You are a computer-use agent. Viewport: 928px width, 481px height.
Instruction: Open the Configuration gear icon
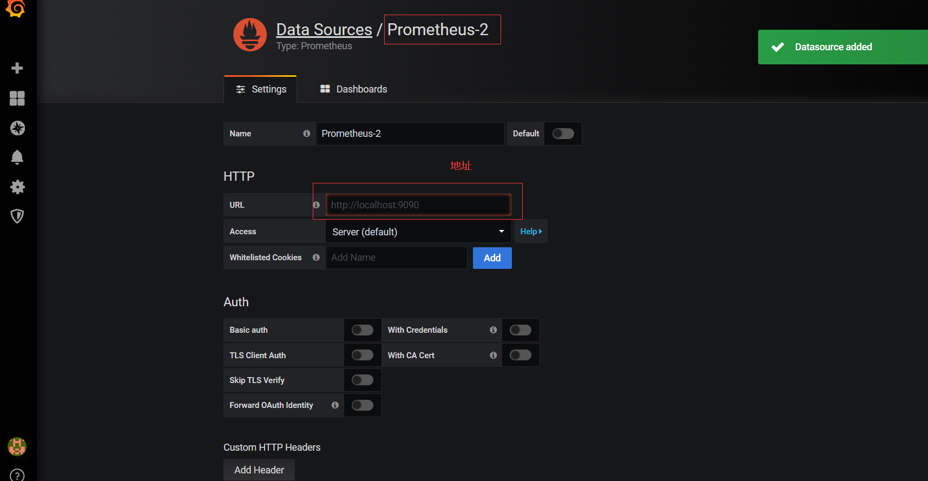pyautogui.click(x=17, y=187)
